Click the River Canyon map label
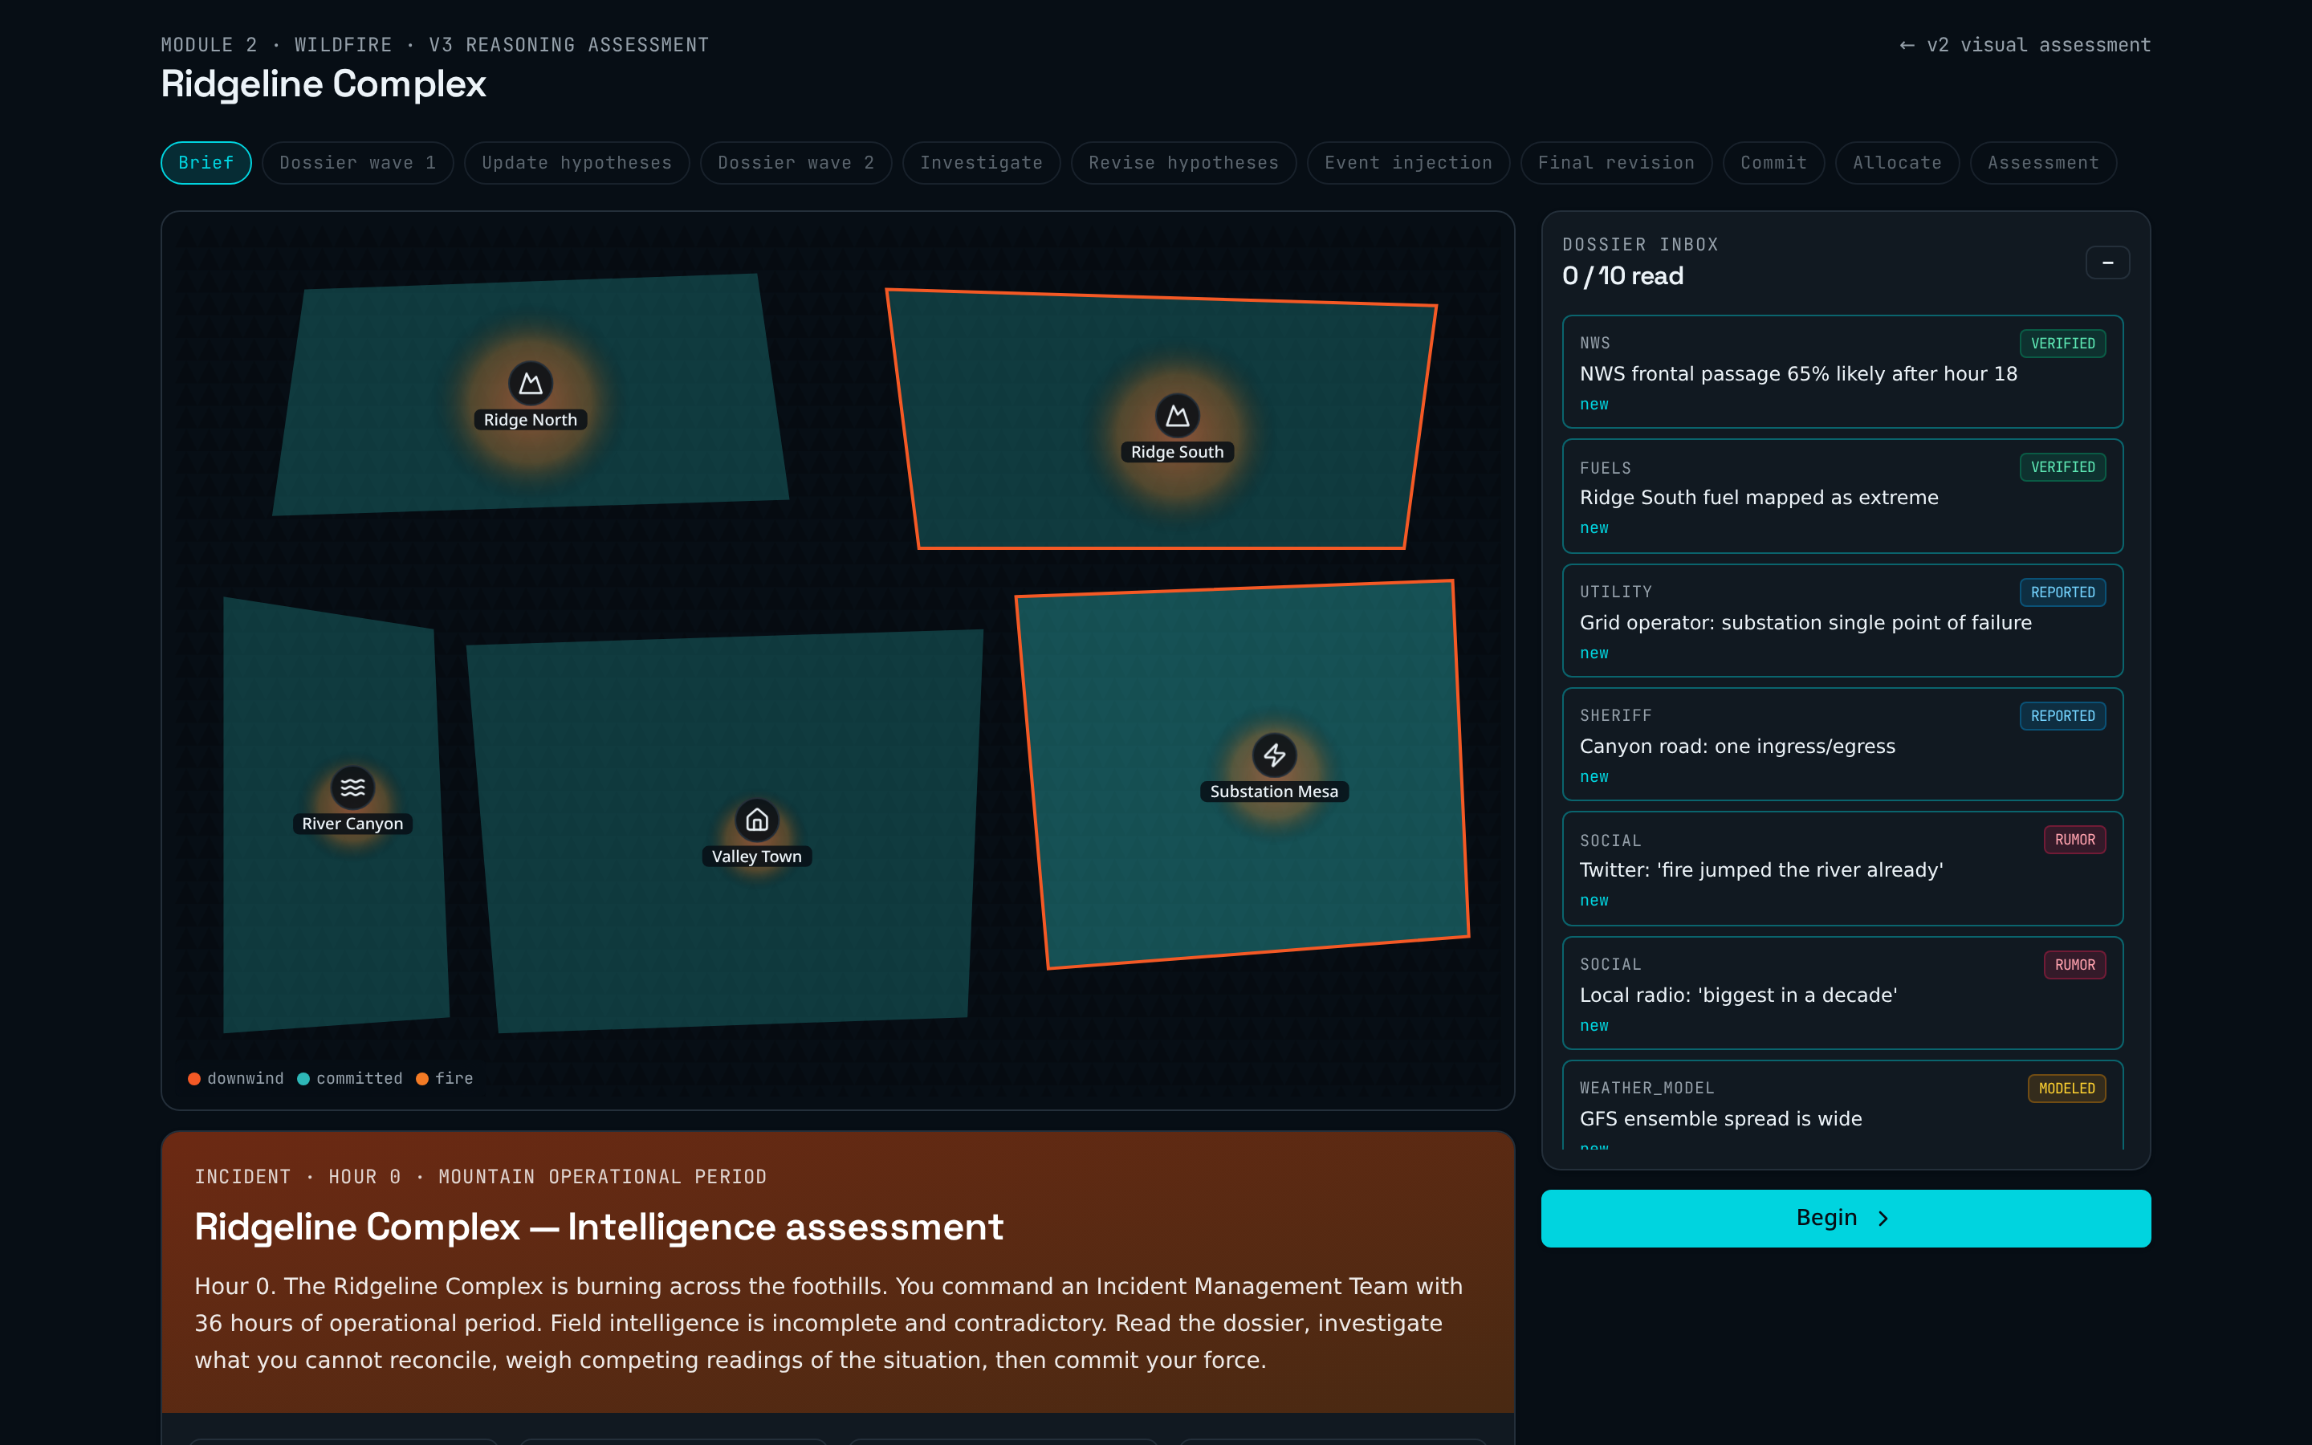 coord(352,824)
